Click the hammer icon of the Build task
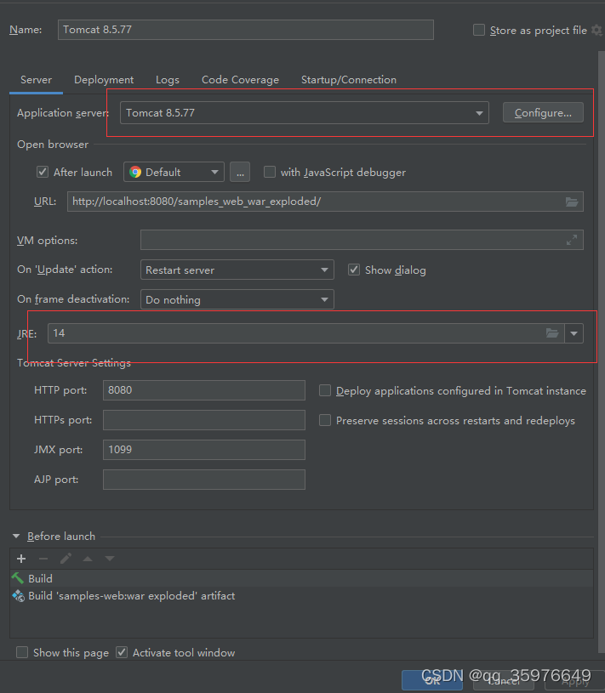This screenshot has width=605, height=693. click(x=18, y=578)
